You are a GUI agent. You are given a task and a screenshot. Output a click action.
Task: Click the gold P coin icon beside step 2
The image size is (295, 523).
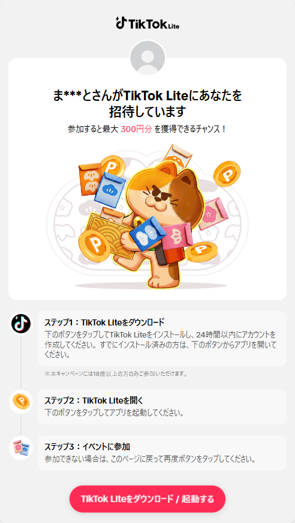coord(21,402)
